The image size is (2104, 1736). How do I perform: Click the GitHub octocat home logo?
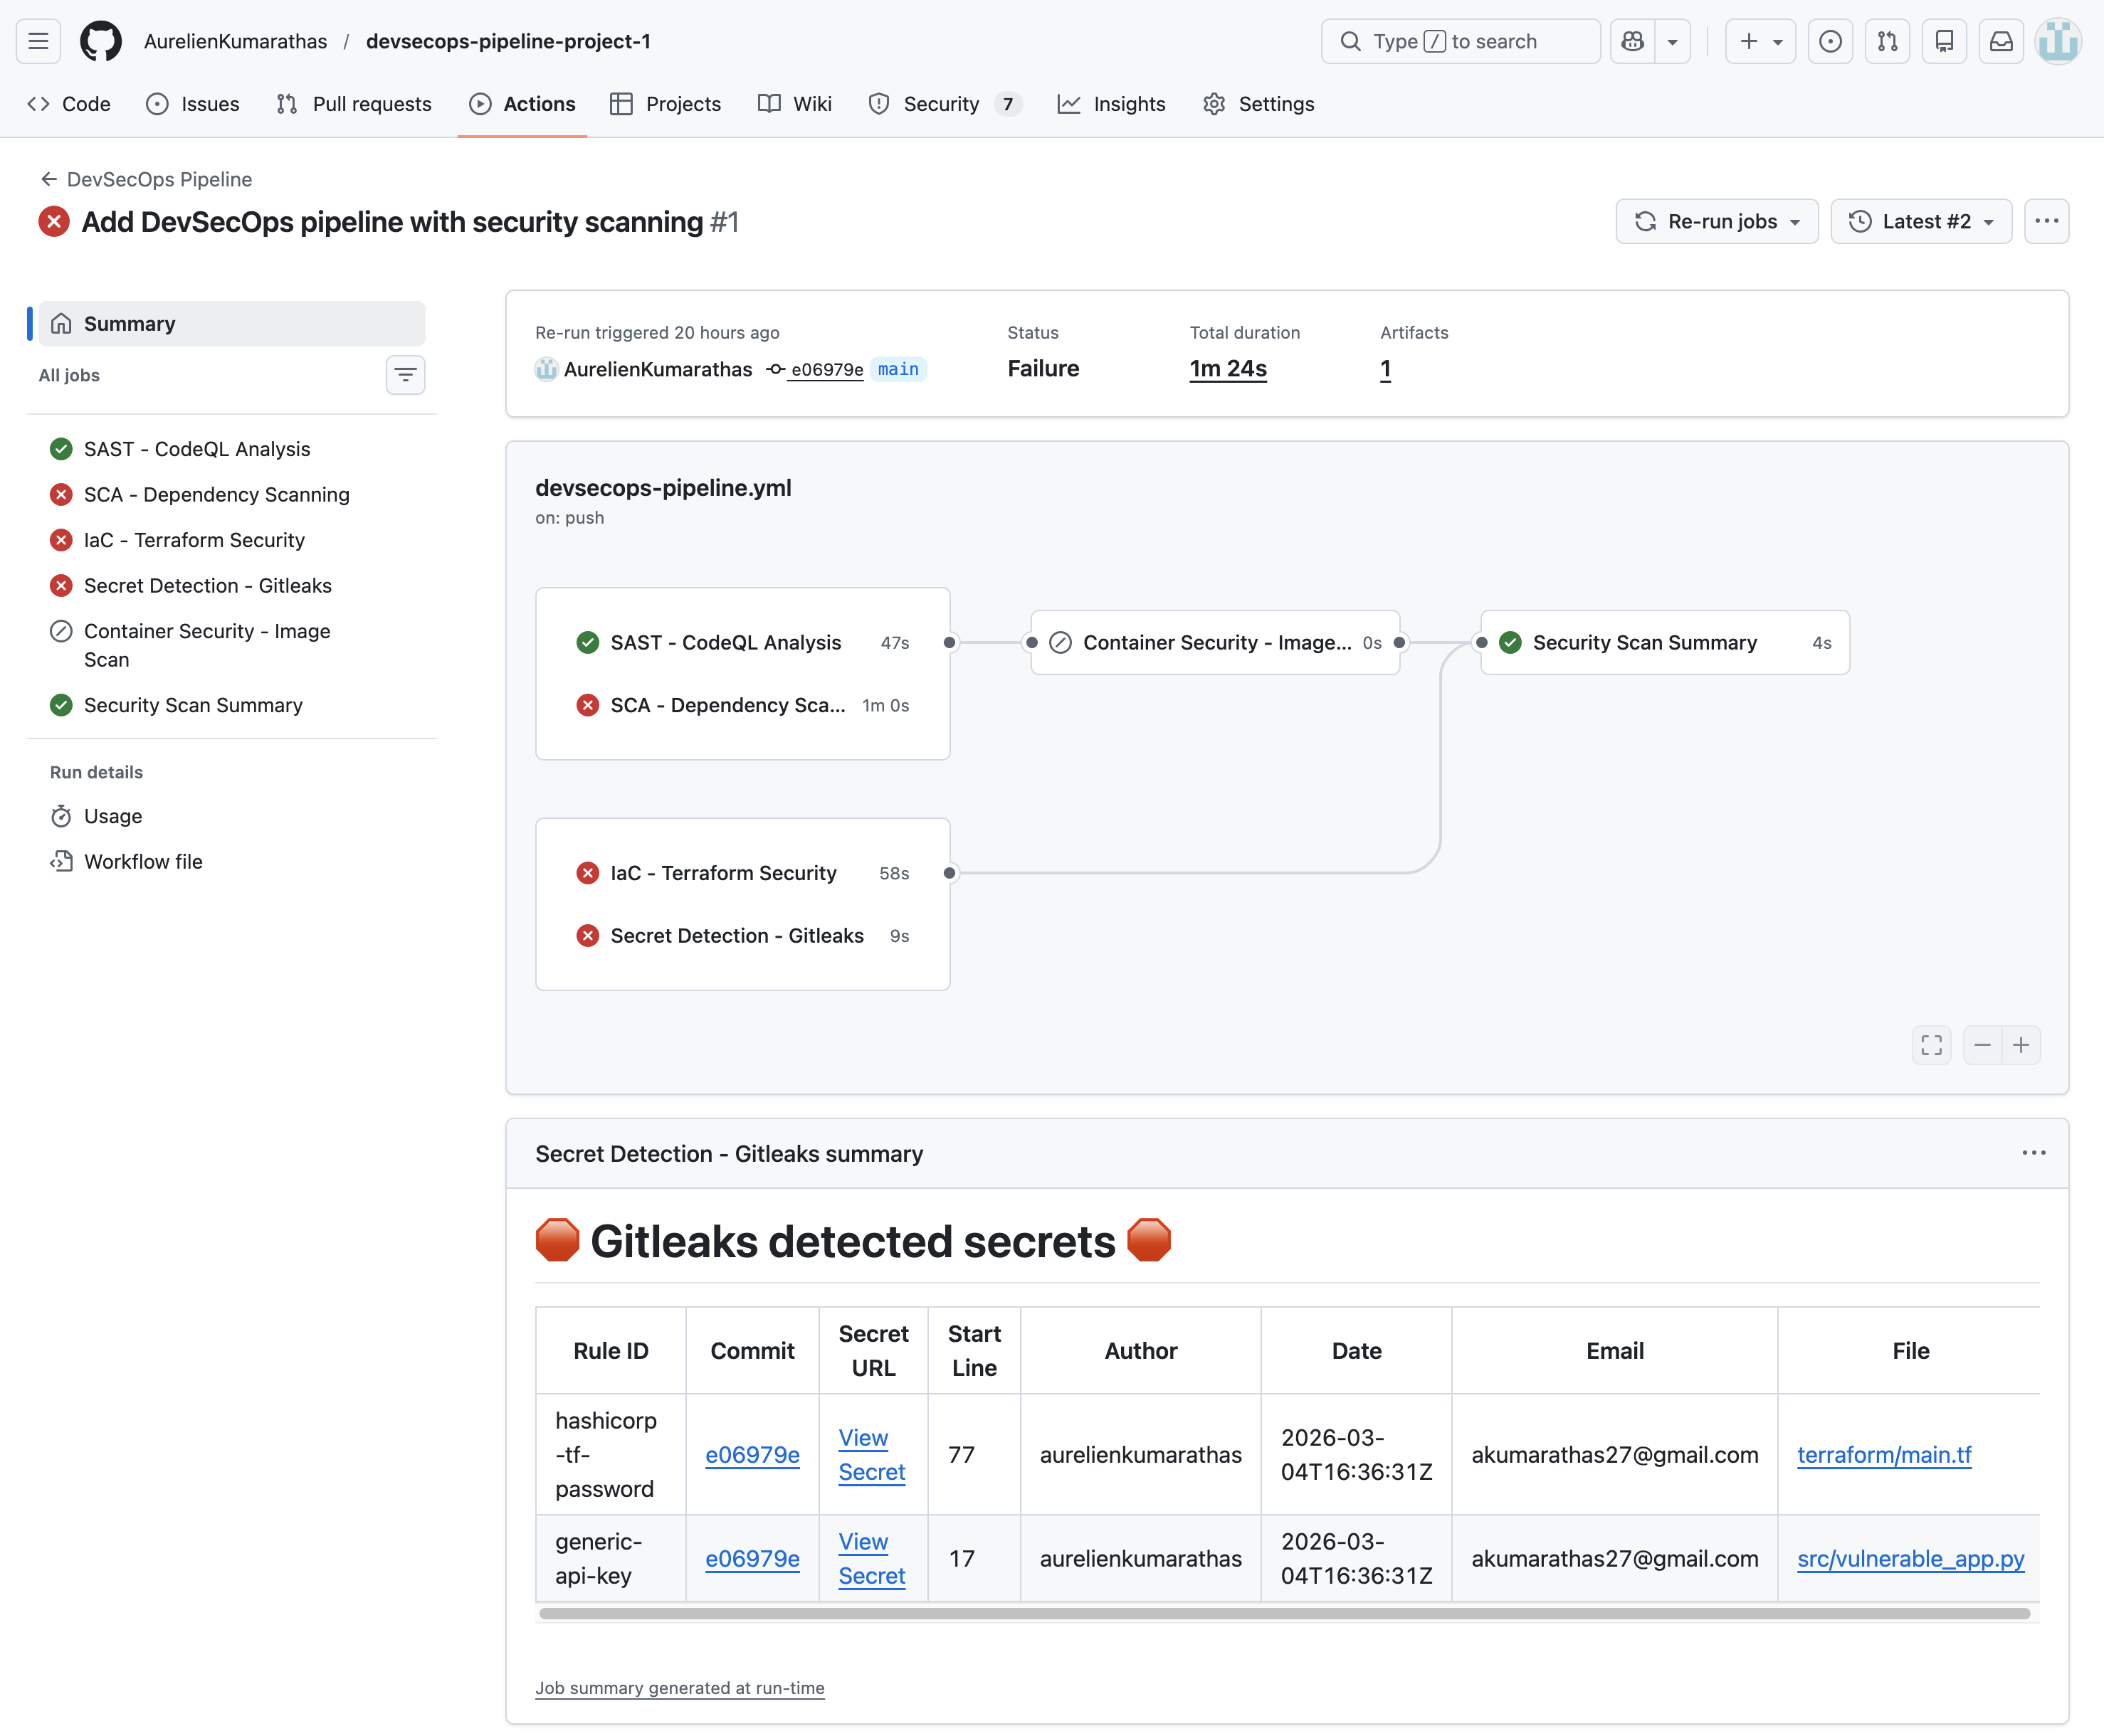click(100, 41)
